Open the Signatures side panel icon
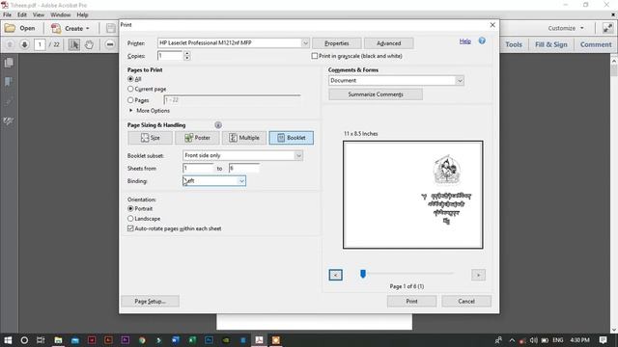Screen dimensions: 618x347 [x=9, y=120]
